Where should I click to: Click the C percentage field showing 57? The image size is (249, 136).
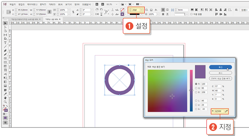coord(218,86)
